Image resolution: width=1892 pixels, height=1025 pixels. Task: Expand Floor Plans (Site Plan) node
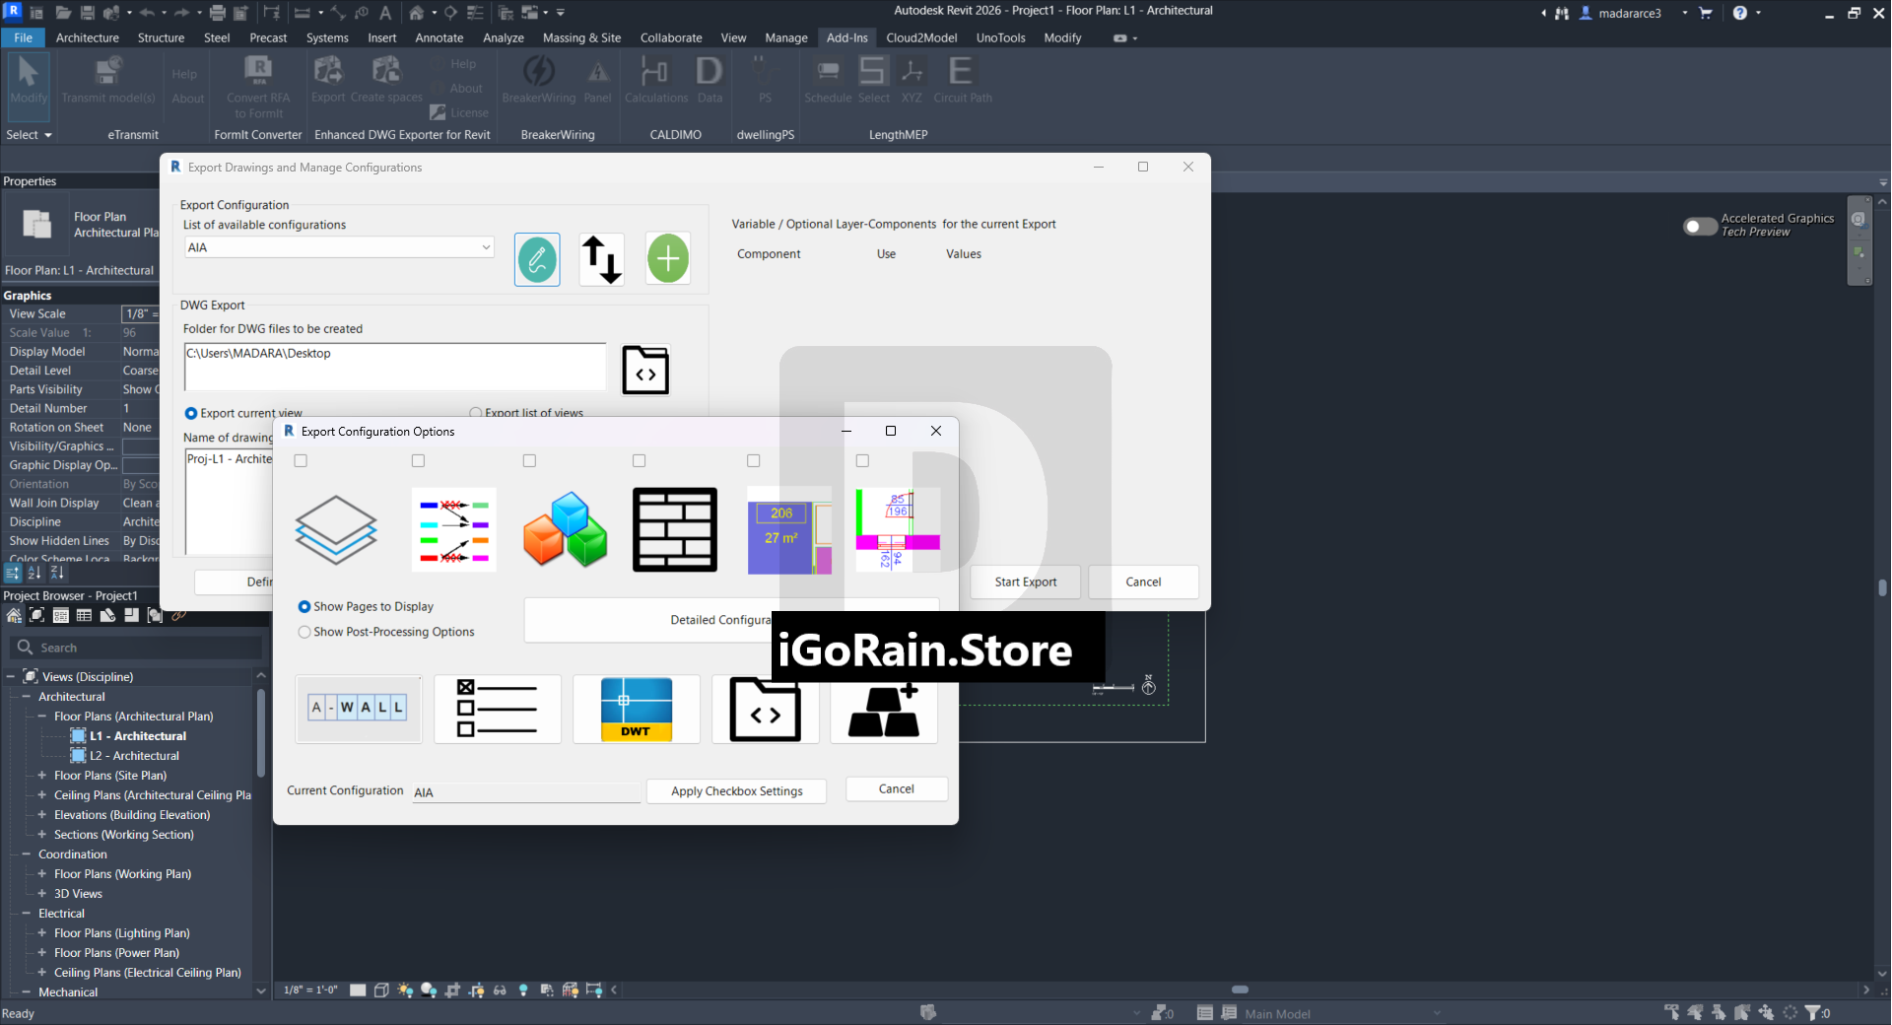point(42,776)
